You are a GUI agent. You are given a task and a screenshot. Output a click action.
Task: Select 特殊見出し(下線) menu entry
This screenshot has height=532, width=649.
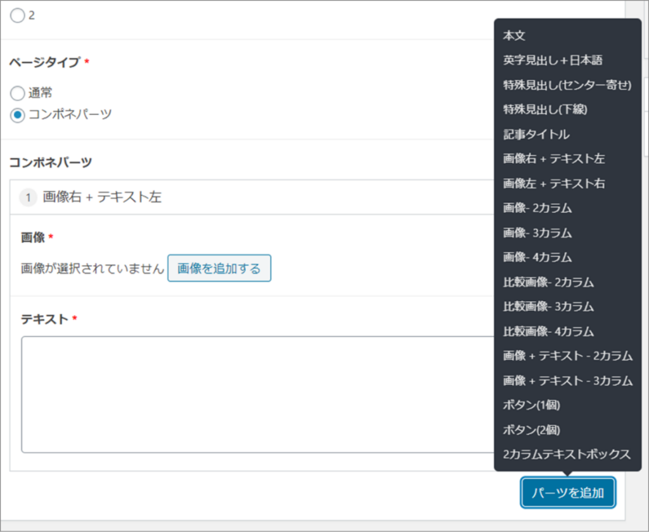(545, 110)
